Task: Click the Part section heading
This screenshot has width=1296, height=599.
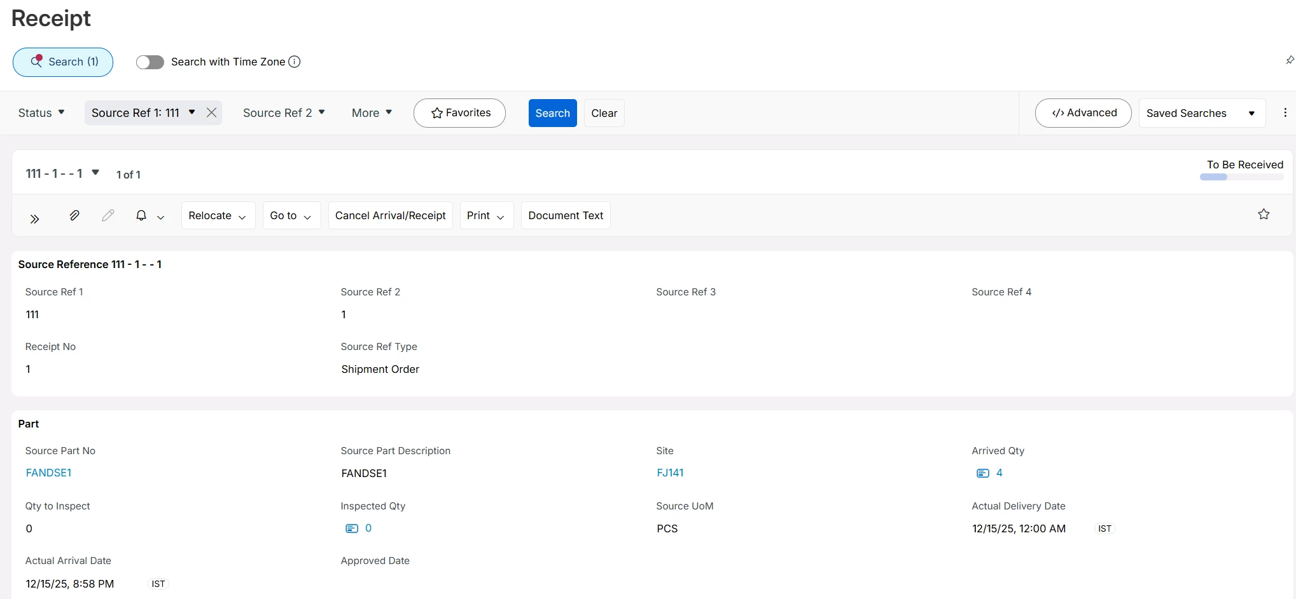Action: click(x=29, y=424)
